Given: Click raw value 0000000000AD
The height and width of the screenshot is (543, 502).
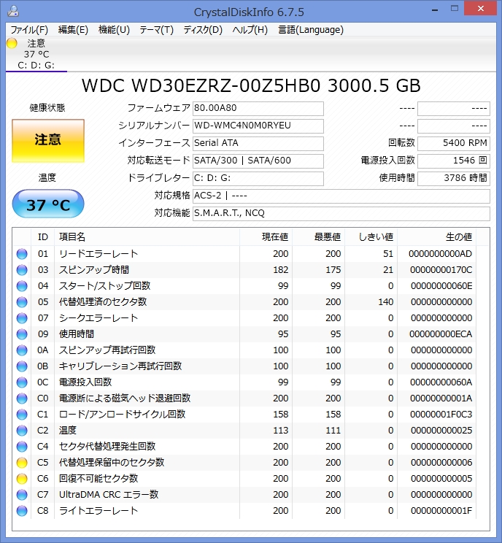Looking at the screenshot, I should pos(440,254).
